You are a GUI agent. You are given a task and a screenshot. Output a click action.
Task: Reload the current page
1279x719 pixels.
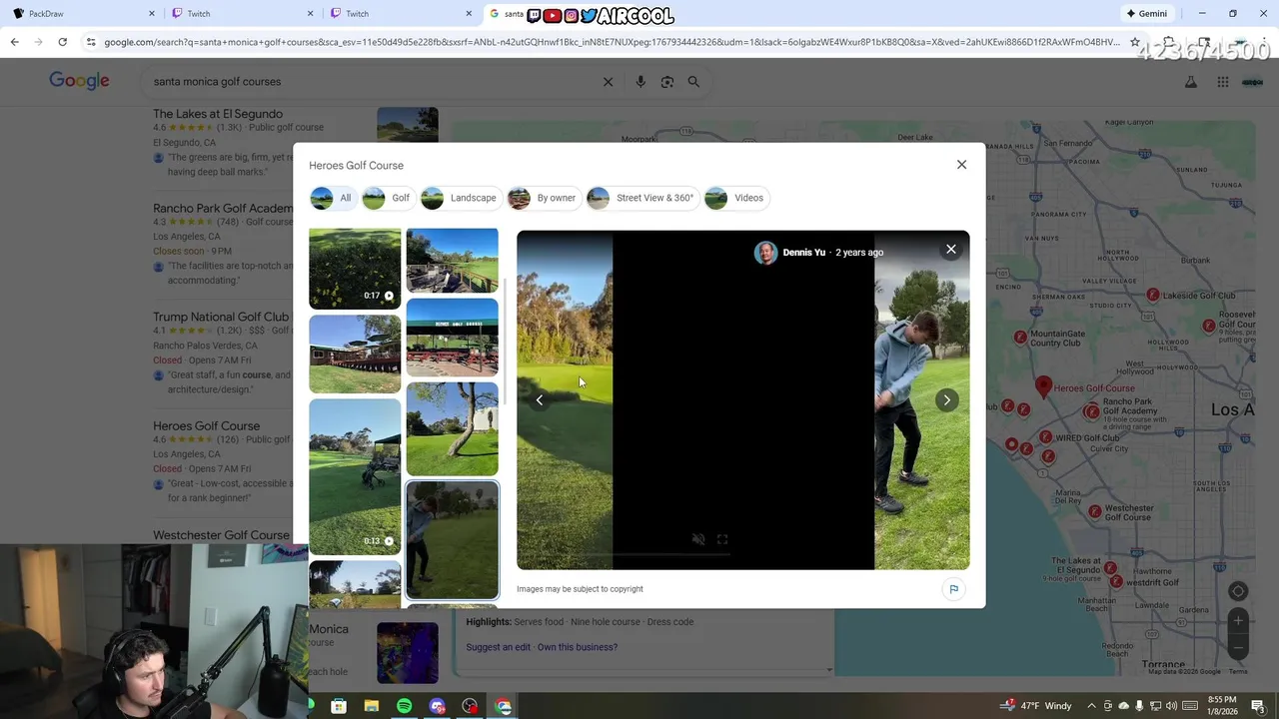[62, 42]
